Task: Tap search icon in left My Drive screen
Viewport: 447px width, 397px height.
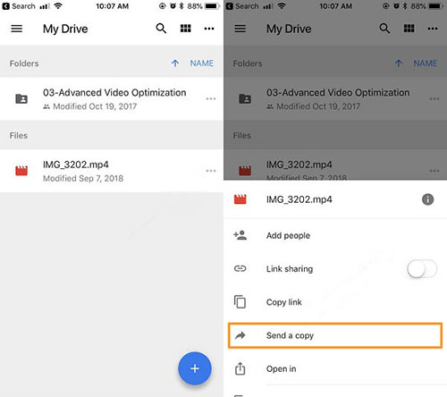Action: point(161,29)
